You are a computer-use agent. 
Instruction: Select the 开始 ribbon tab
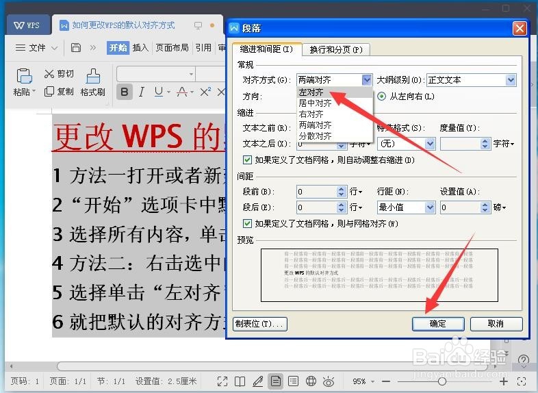118,48
